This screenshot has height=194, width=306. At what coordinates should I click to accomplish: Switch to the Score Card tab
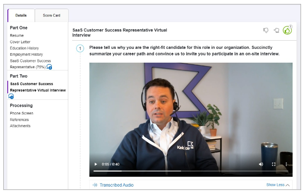tap(52, 16)
